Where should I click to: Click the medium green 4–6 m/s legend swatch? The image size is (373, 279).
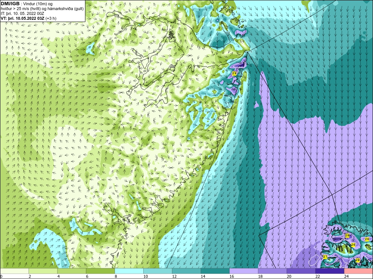[x=72, y=271]
